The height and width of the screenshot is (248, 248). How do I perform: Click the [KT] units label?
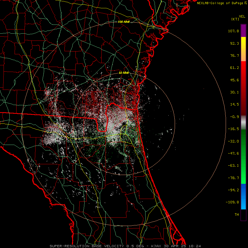(235, 19)
